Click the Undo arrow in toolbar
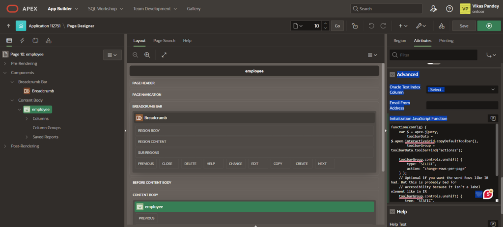Screen dimensions: 503x227 coord(371,26)
